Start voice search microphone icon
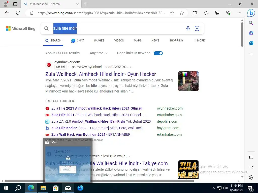Viewport: 258px width, 193px height. pos(188,28)
